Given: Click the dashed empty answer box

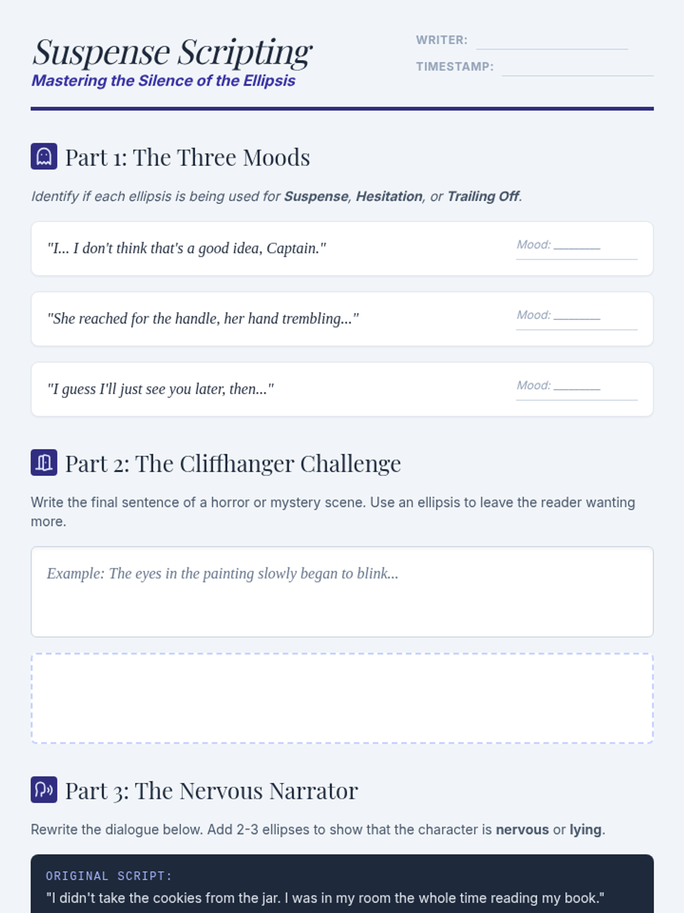Looking at the screenshot, I should (342, 698).
